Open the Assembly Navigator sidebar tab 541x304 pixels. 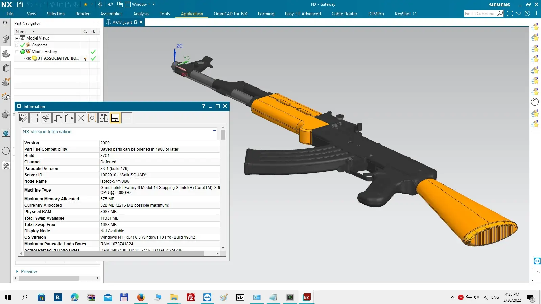click(x=6, y=39)
